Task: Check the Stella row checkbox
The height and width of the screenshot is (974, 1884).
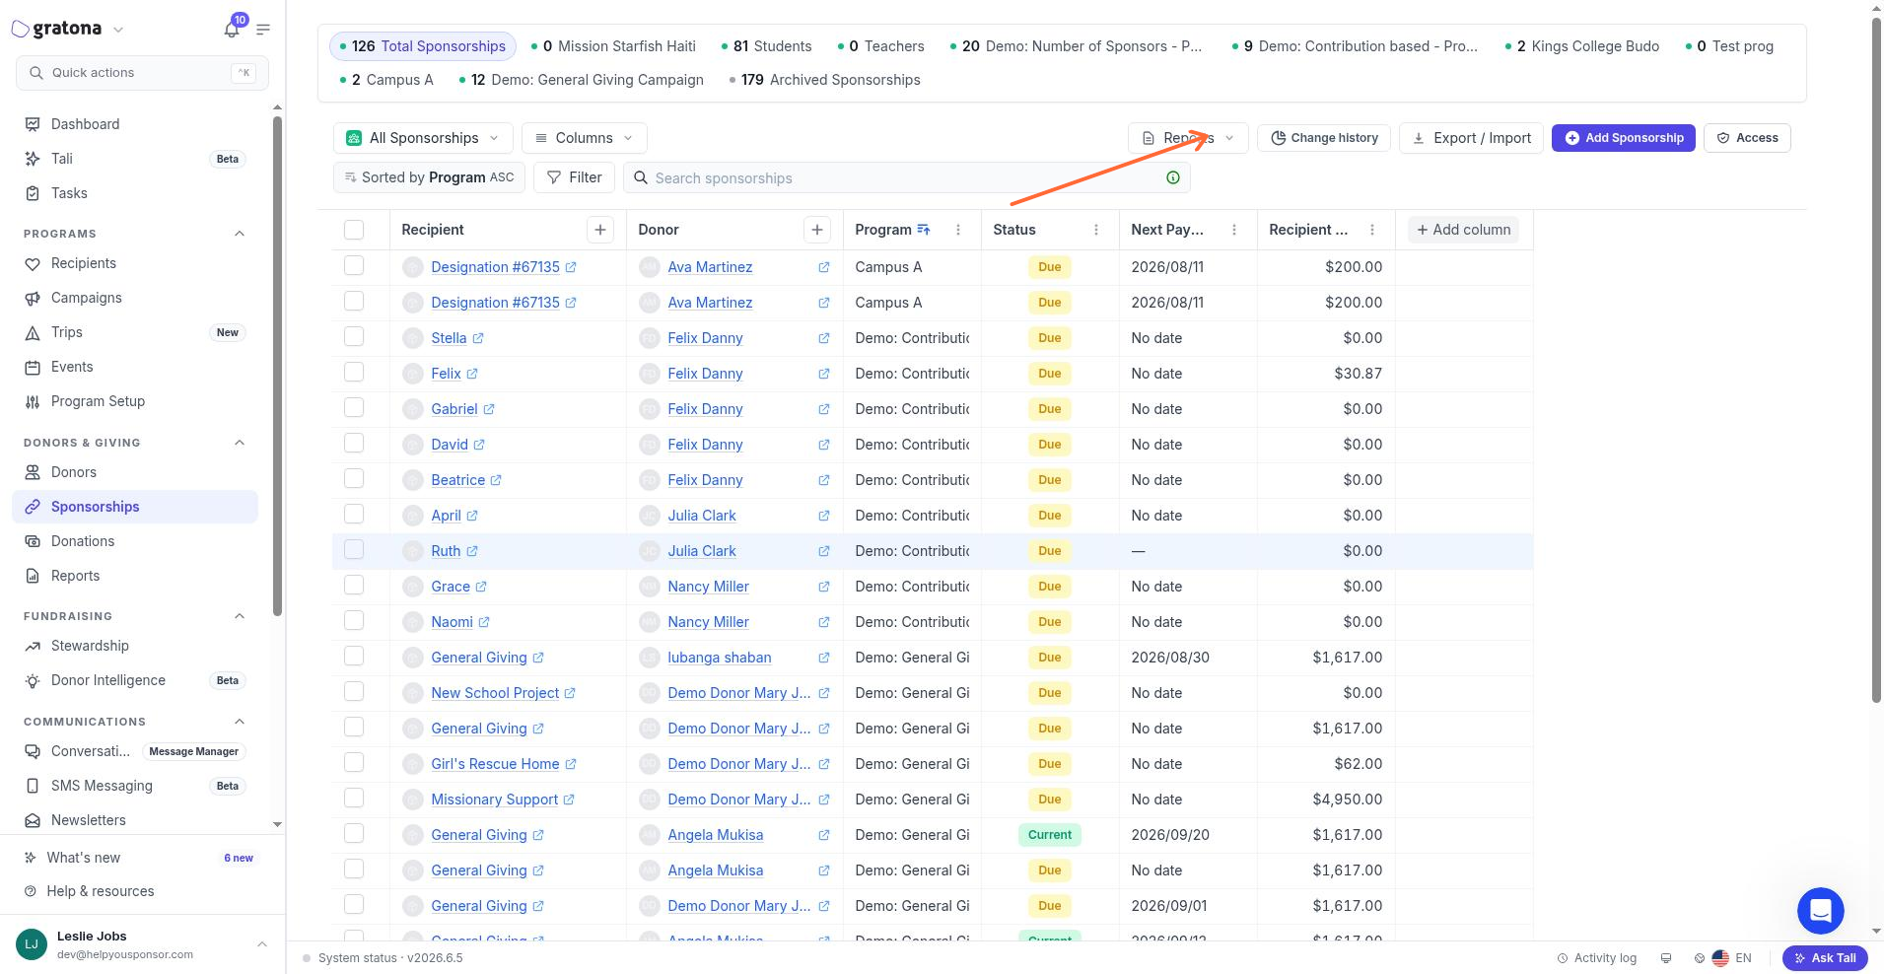Action: tap(354, 336)
